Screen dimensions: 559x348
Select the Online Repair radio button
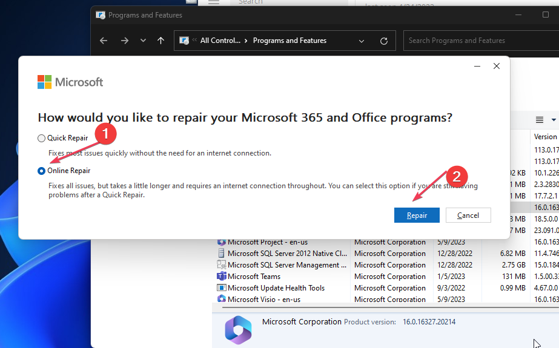tap(41, 171)
